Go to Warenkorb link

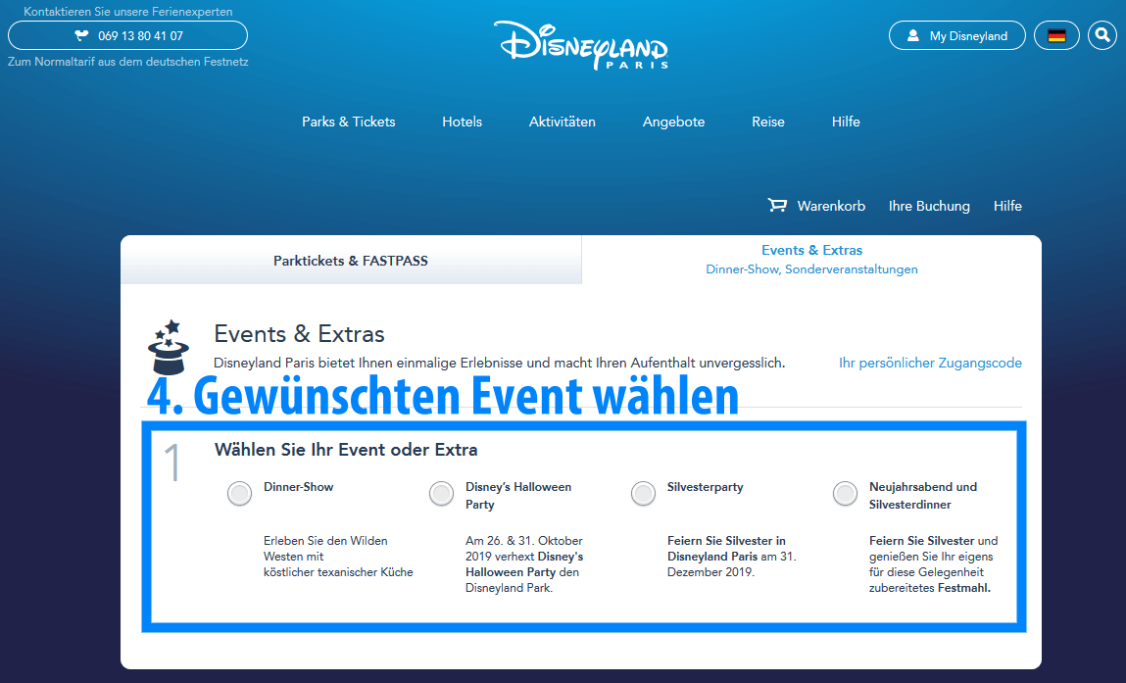(831, 206)
